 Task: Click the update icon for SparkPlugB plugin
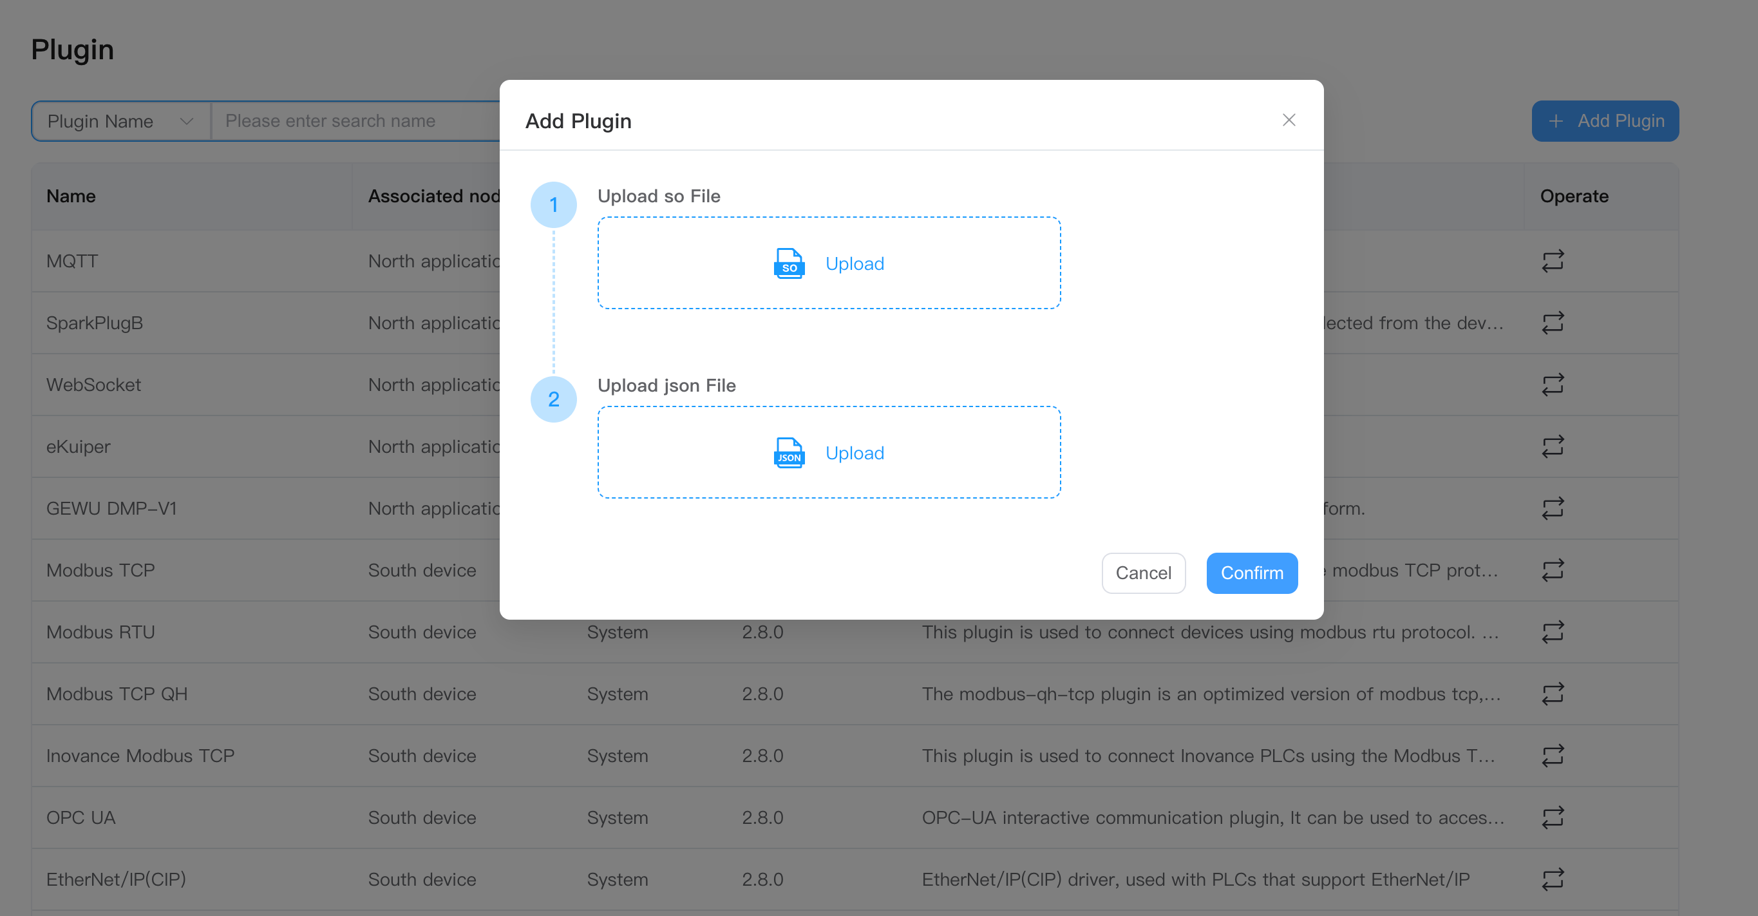coord(1553,322)
